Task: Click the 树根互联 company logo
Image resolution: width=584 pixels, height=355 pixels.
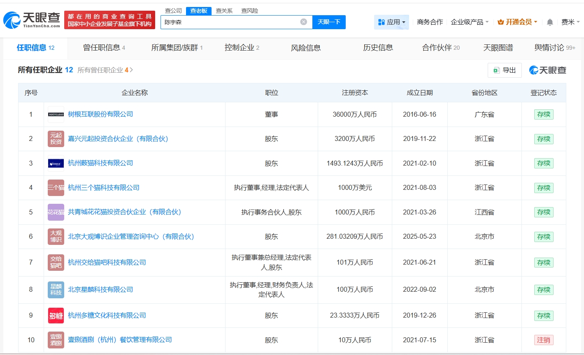Action: 56,114
